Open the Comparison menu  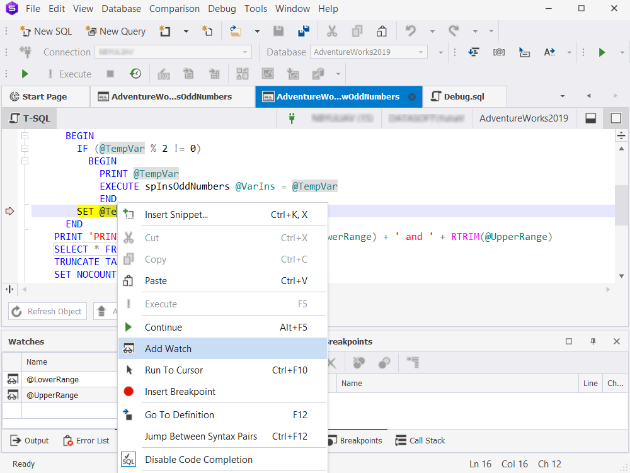tap(175, 8)
